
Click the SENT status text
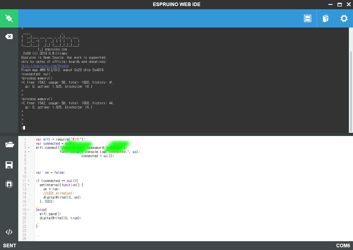pos(10,246)
